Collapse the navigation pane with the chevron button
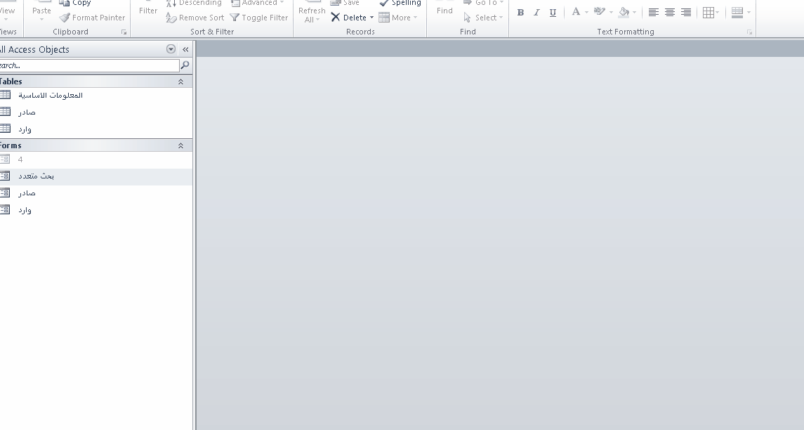This screenshot has height=430, width=804. (185, 49)
